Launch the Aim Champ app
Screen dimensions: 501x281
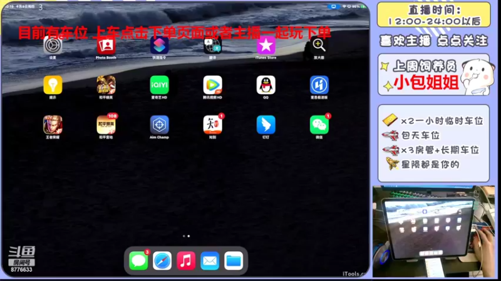(159, 125)
